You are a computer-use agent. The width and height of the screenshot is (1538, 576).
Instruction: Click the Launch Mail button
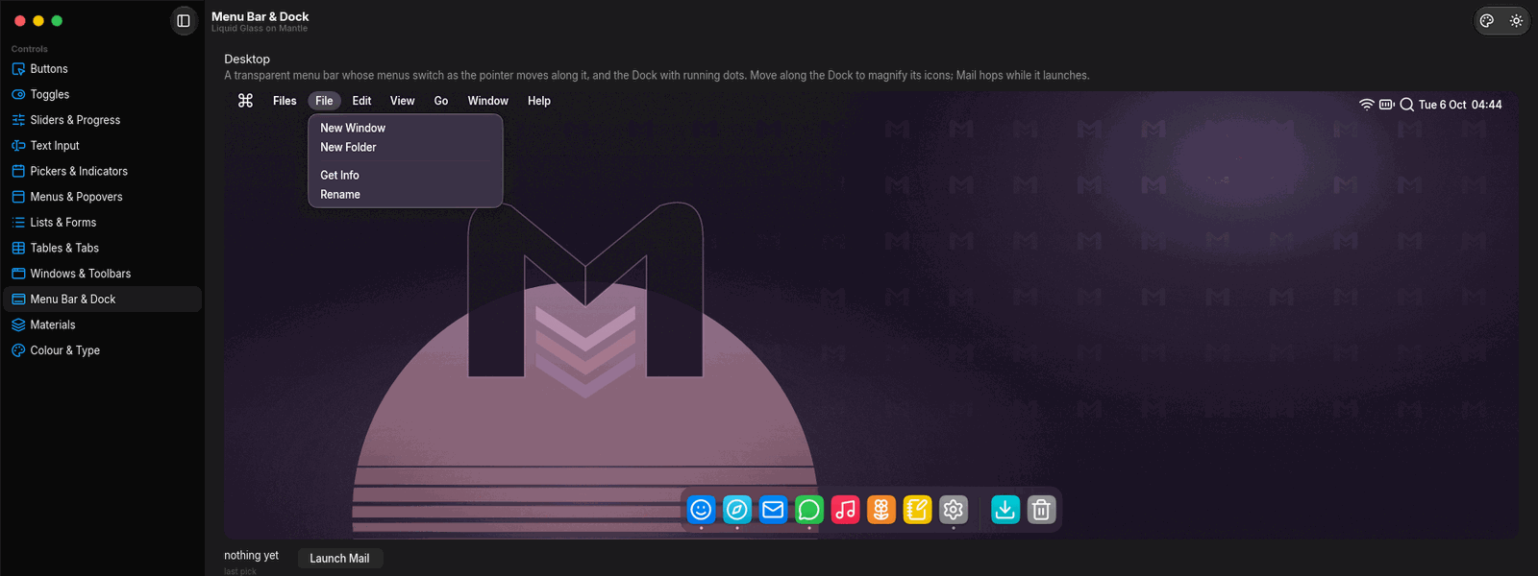tap(339, 559)
